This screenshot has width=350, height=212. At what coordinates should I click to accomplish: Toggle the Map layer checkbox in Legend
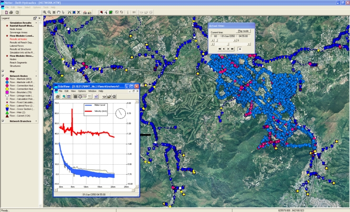[x=2, y=71]
